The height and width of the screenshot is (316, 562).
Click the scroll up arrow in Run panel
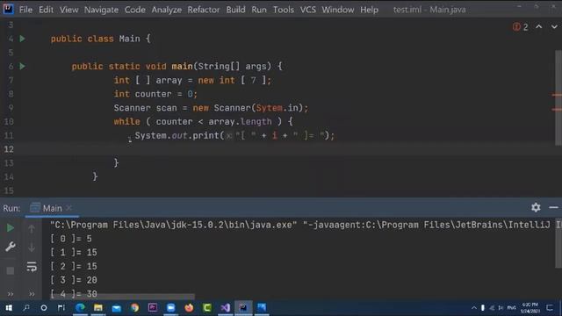click(x=32, y=228)
